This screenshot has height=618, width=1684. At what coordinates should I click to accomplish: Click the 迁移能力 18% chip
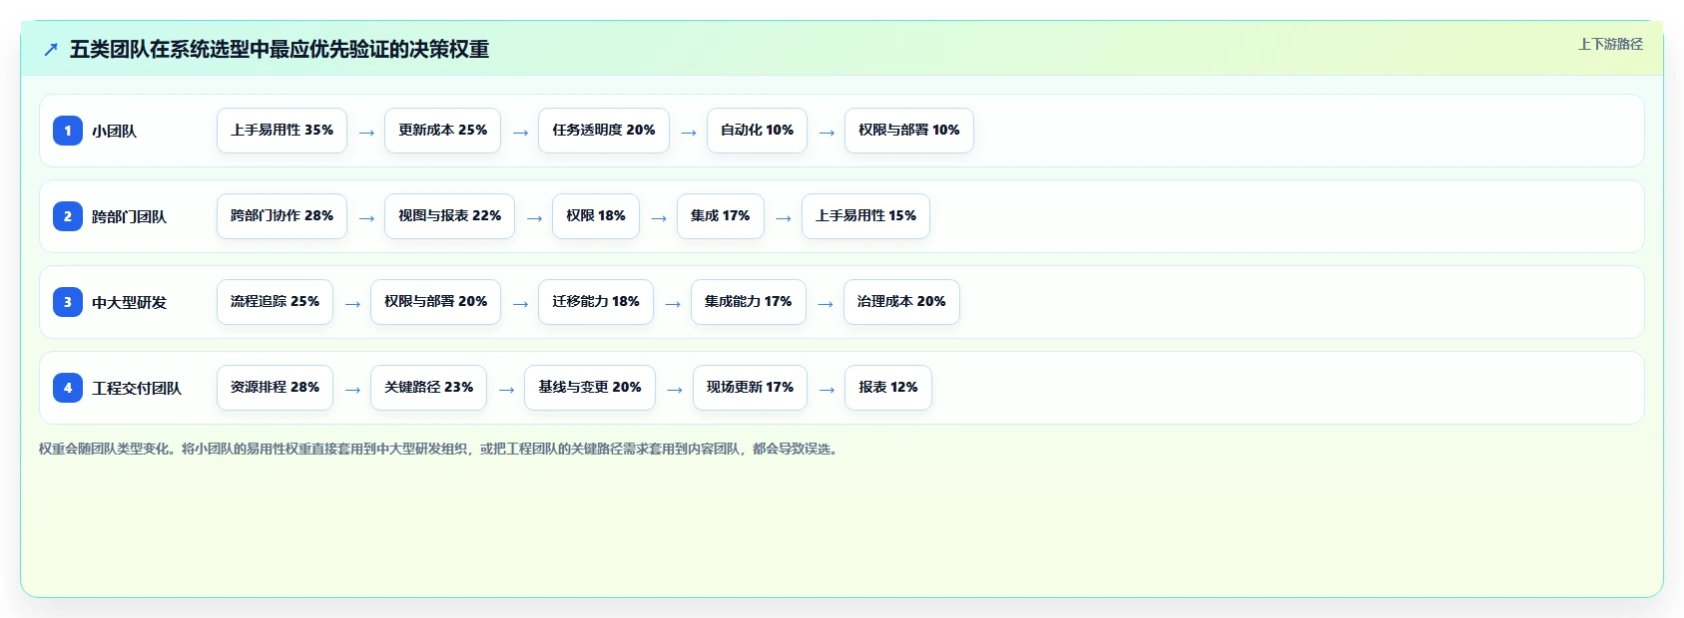tap(596, 302)
